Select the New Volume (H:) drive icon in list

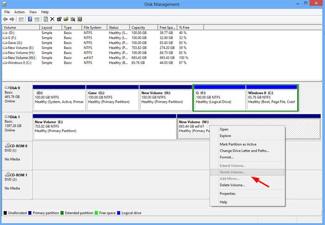pyautogui.click(x=5, y=53)
